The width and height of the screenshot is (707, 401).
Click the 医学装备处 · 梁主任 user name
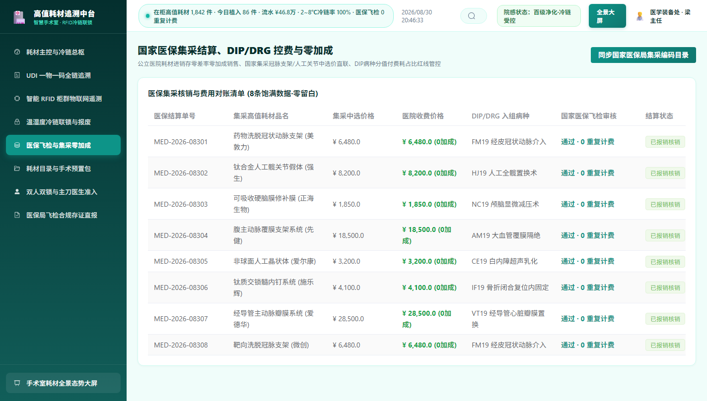pyautogui.click(x=670, y=16)
